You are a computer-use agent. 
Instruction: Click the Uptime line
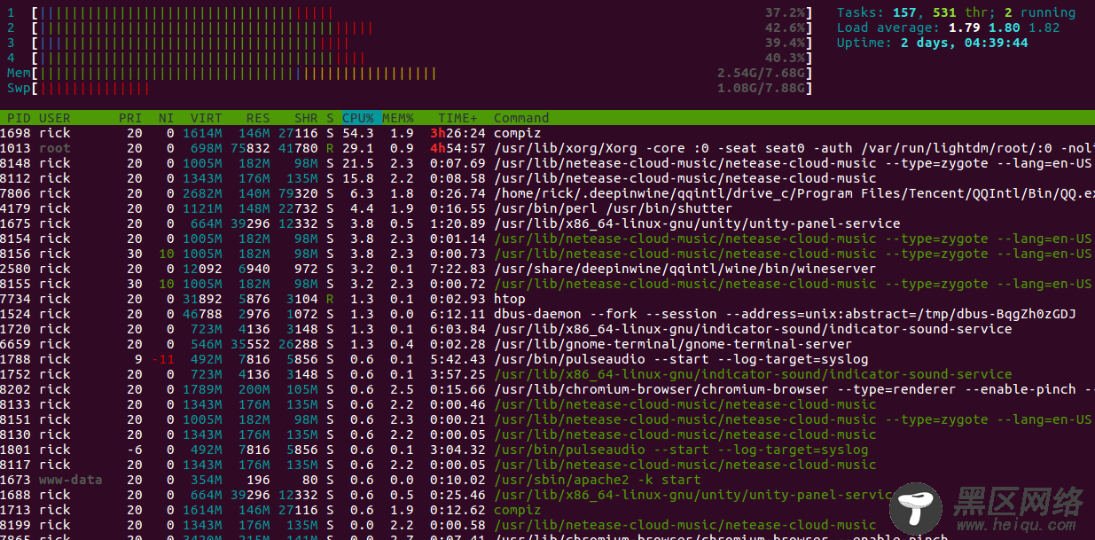933,43
